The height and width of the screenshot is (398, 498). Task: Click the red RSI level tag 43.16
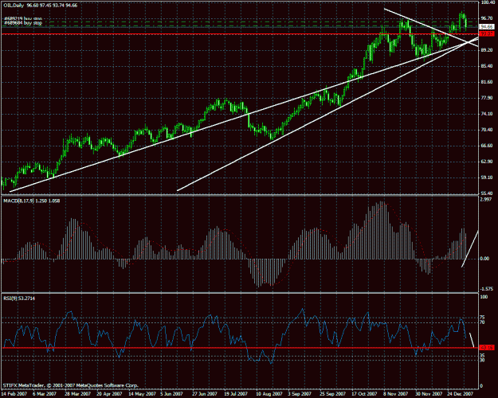coord(487,348)
